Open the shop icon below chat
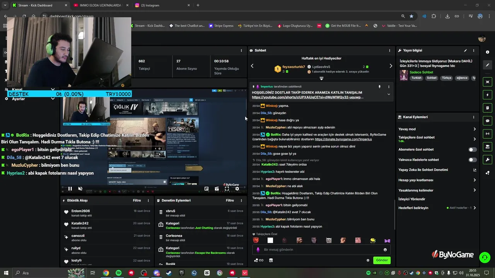495x278 pixels. [x=271, y=260]
